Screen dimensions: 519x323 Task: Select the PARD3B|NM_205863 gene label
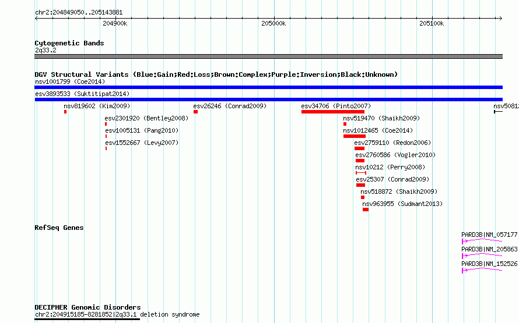pos(489,249)
